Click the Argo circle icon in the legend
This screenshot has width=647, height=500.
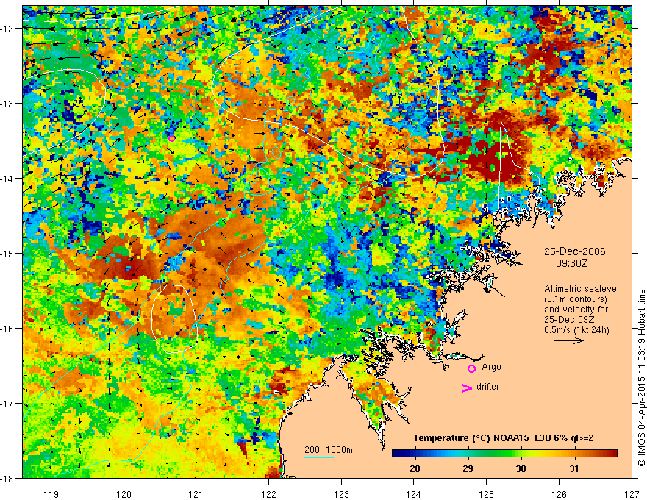[471, 368]
